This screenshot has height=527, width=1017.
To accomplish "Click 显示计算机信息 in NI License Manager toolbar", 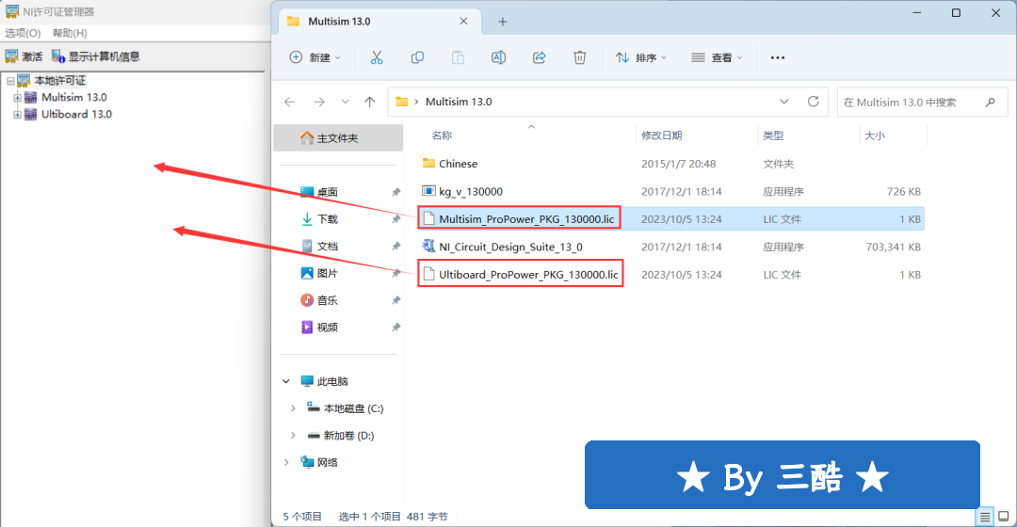I will 95,56.
